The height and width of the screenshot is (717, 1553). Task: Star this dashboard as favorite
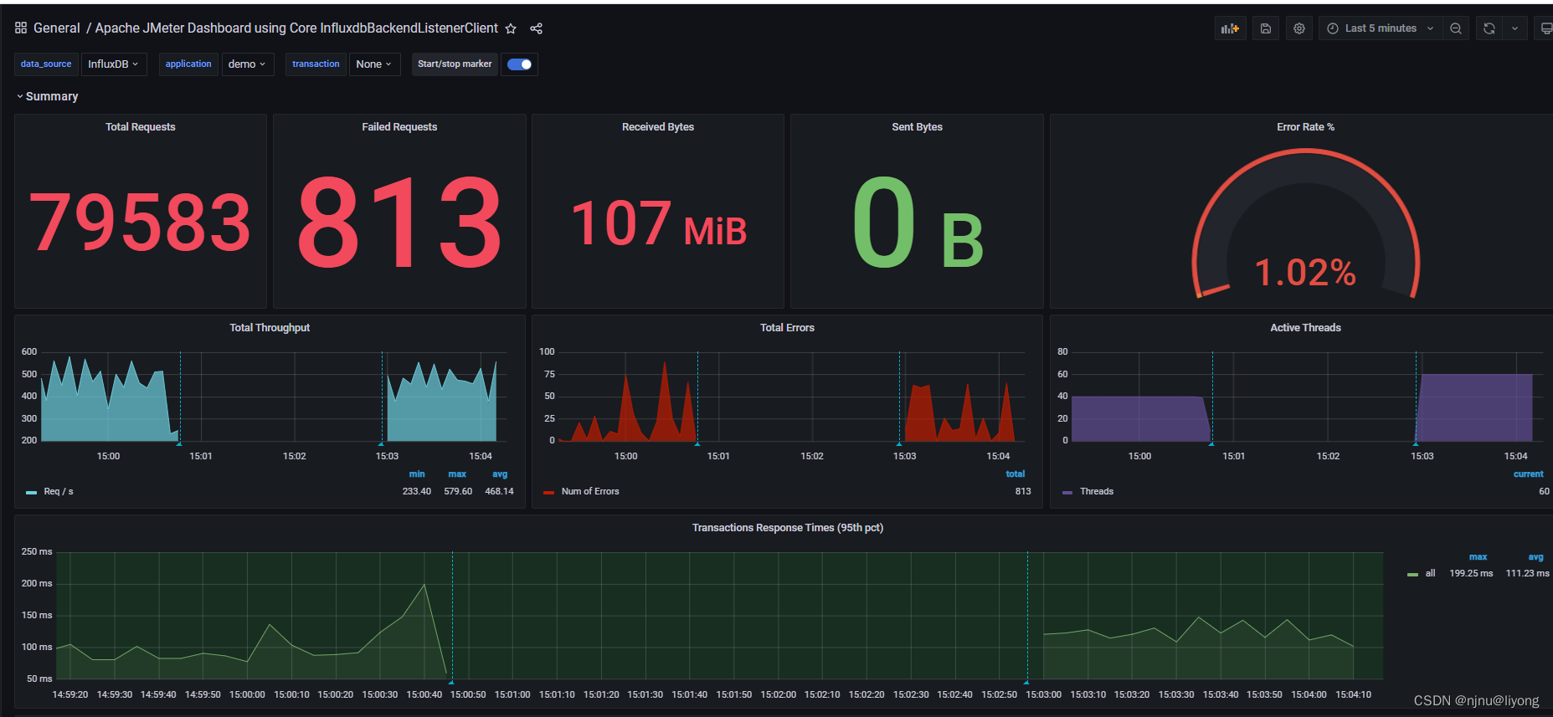coord(511,28)
